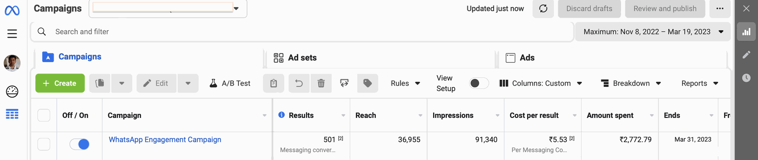Toggle the View Setup switch
The height and width of the screenshot is (160, 758).
(479, 83)
